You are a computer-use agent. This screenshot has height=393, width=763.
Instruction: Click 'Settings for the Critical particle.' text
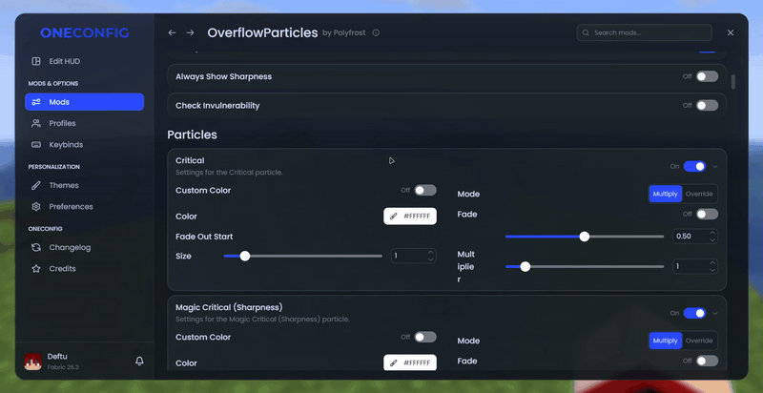(229, 173)
